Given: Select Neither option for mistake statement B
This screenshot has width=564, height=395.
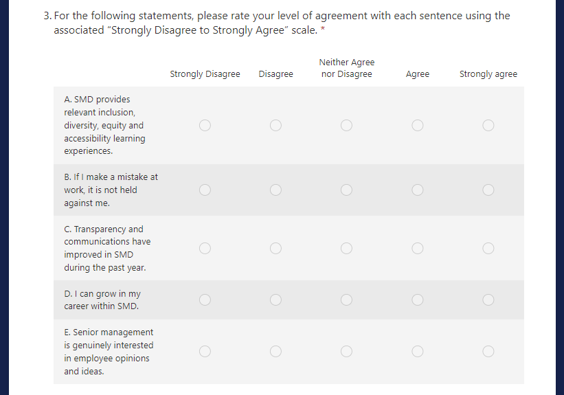Looking at the screenshot, I should 346,190.
